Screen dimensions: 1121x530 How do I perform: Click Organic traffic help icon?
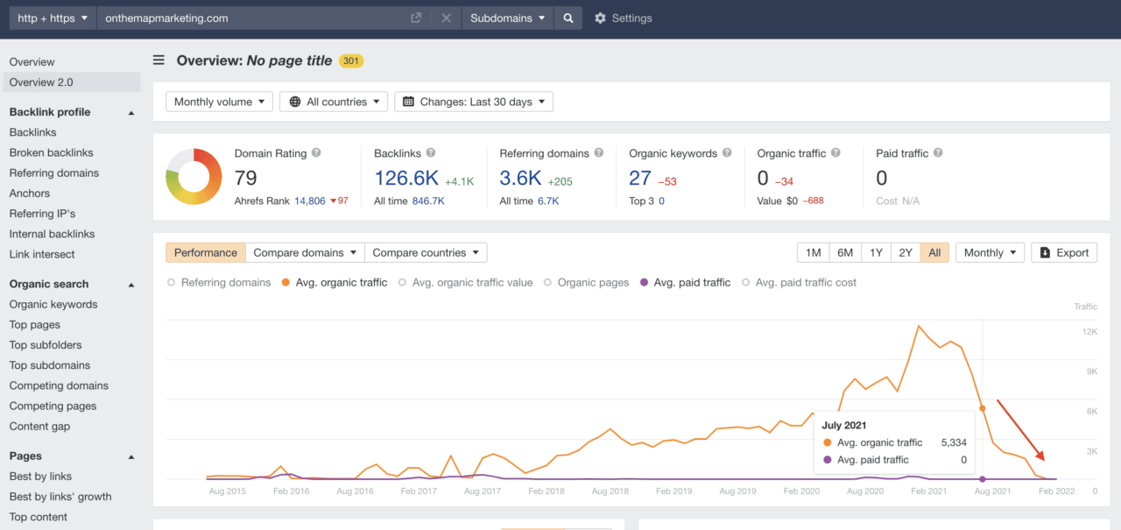(835, 152)
